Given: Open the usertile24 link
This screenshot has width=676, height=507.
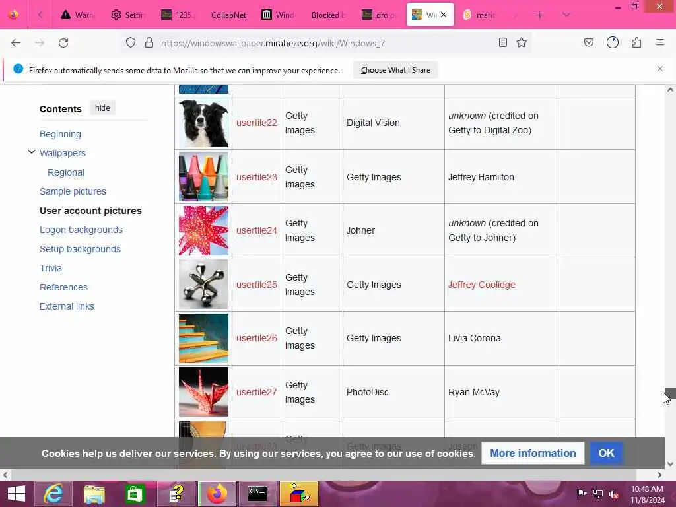Looking at the screenshot, I should 257,230.
